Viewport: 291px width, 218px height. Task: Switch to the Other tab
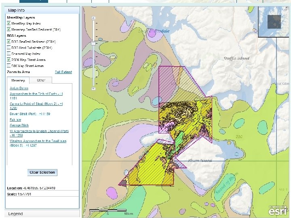pyautogui.click(x=41, y=80)
